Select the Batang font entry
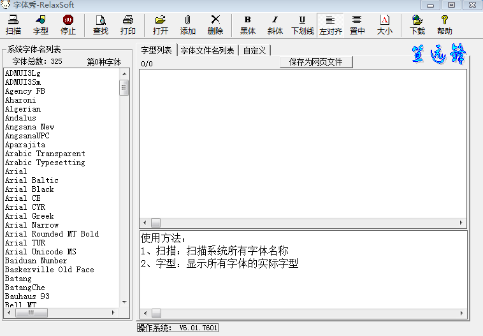Image resolution: width=483 pixels, height=336 pixels. point(18,279)
